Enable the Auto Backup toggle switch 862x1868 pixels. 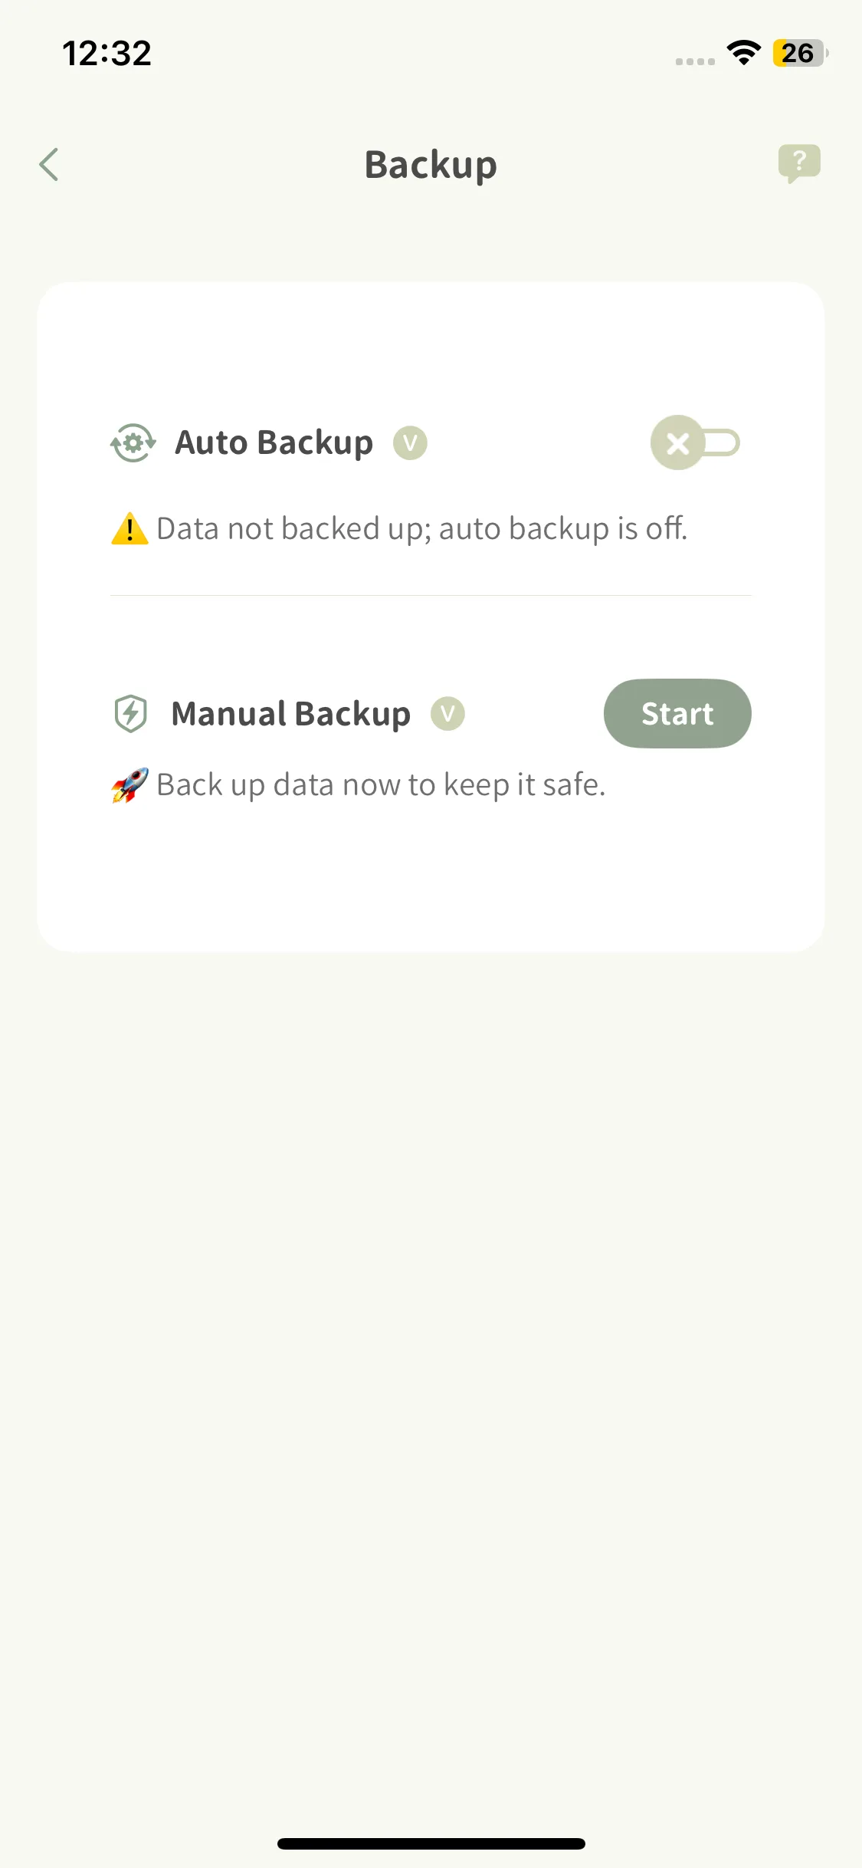[x=694, y=443]
